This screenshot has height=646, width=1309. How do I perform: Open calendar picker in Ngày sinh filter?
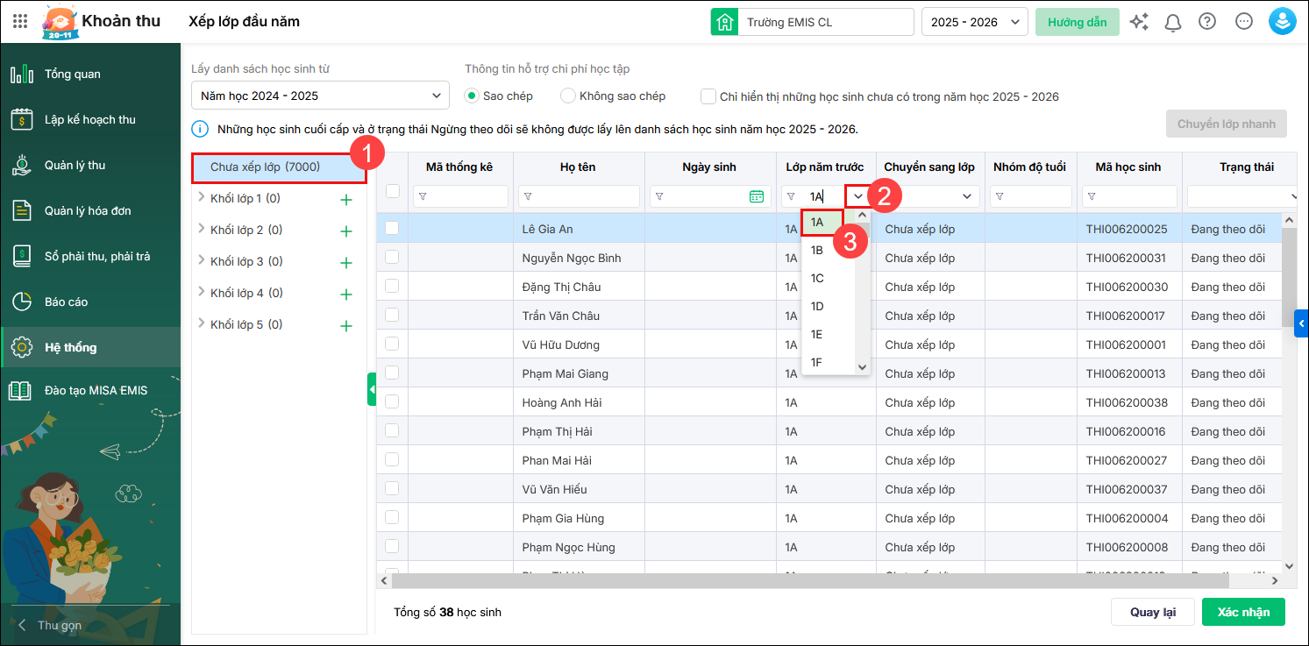click(x=756, y=196)
